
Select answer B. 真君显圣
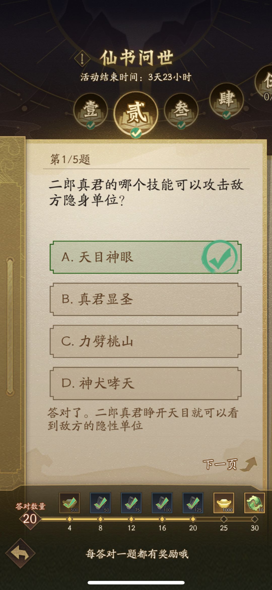145,299
